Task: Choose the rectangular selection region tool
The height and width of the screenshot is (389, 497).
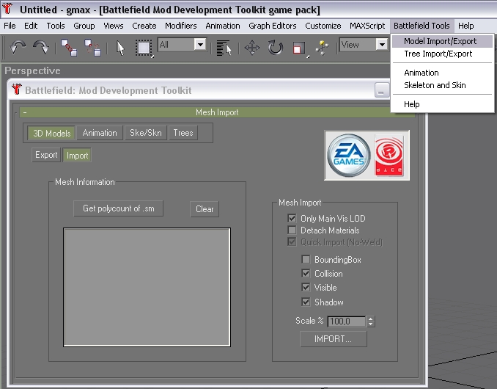Action: pos(144,48)
